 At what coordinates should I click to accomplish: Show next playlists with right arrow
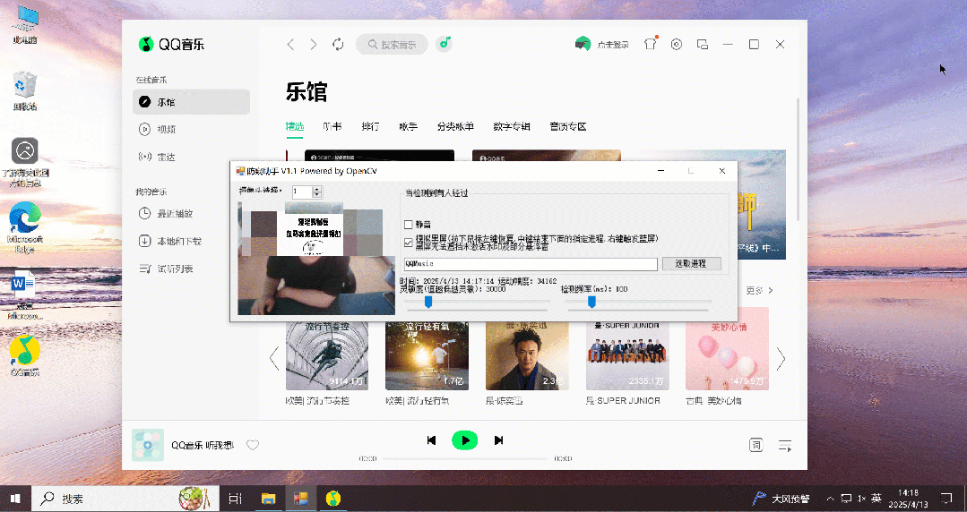781,358
